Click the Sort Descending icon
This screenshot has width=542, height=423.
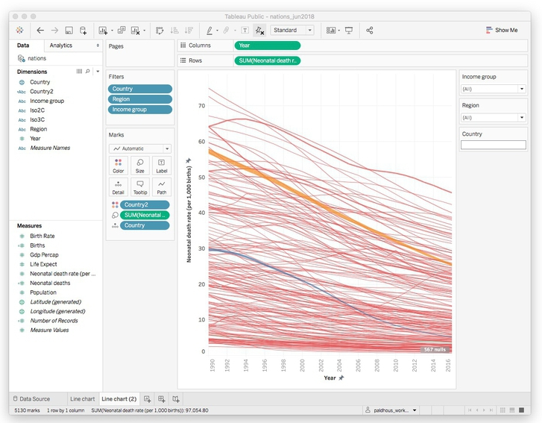189,31
